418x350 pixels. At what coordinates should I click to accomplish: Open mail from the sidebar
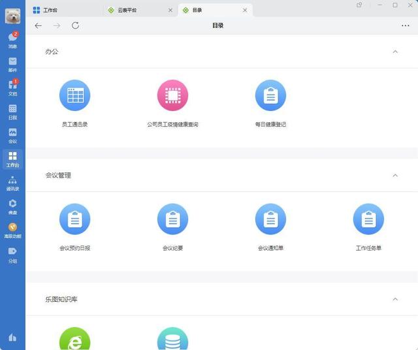coord(12,64)
